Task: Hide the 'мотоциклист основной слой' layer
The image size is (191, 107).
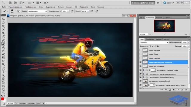Action: pyautogui.click(x=141, y=81)
